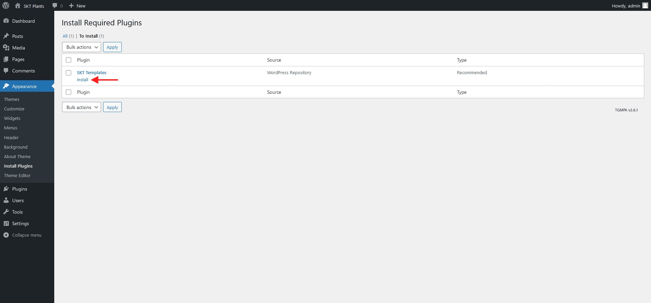The height and width of the screenshot is (303, 651).
Task: Select the All (1) filter link
Action: tap(65, 36)
